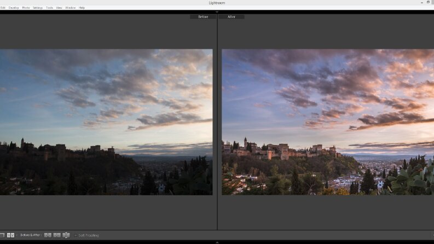Image resolution: width=434 pixels, height=244 pixels.
Task: Restore down the Lightroom window
Action: [x=428, y=2]
